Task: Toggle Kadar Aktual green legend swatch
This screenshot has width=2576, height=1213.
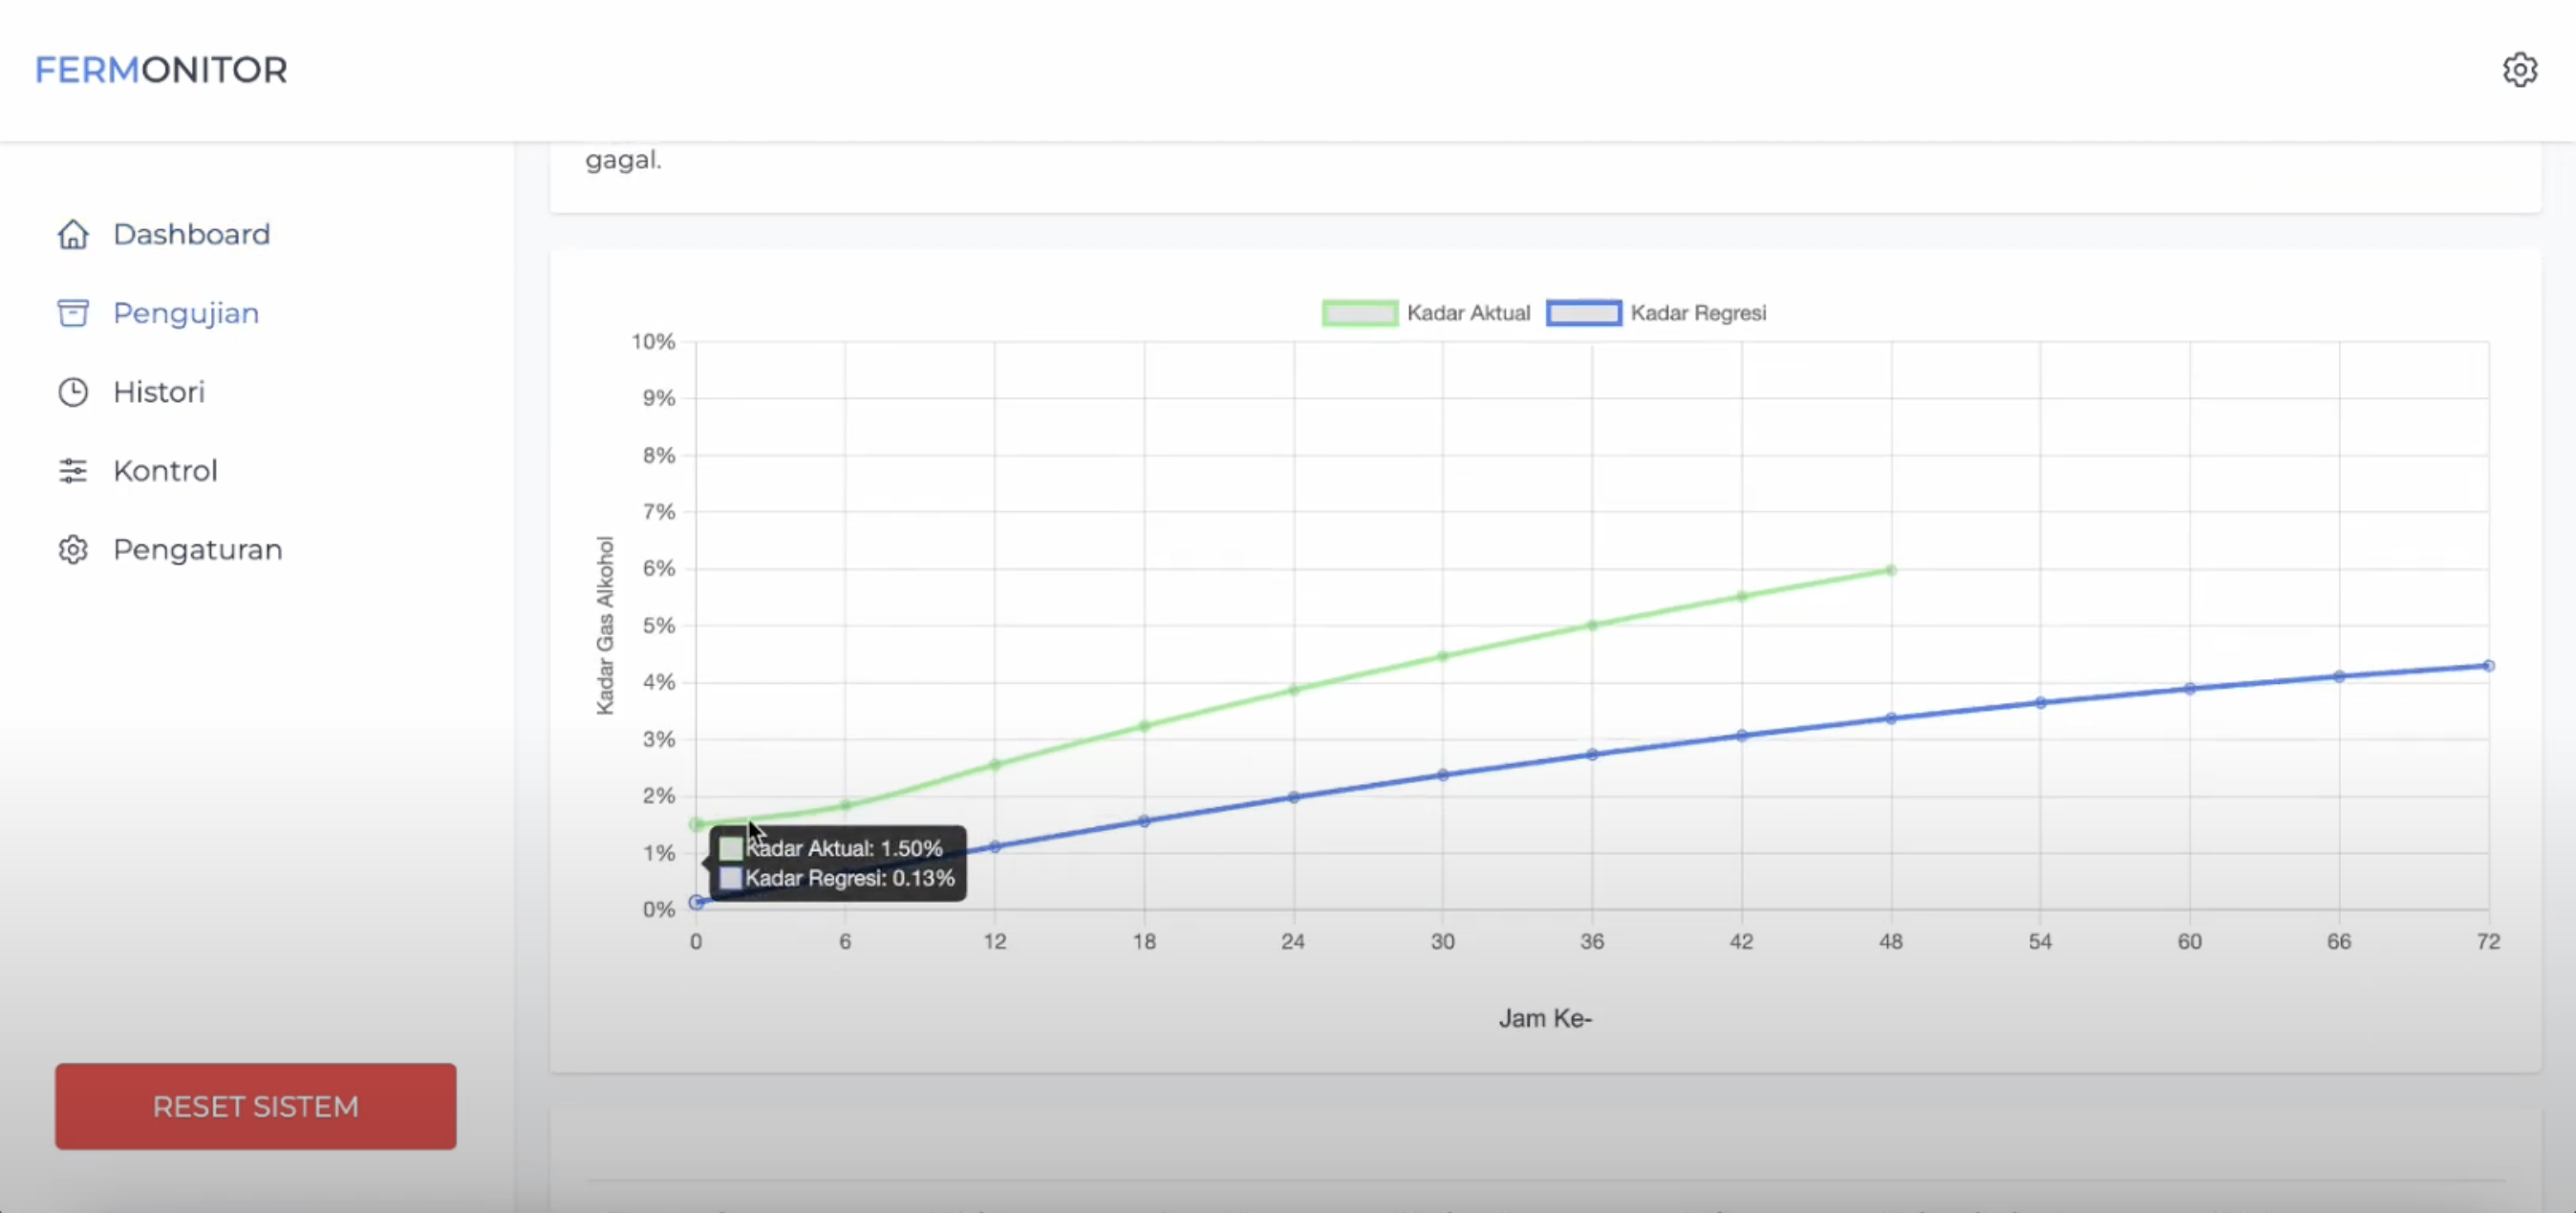Action: 1359,313
